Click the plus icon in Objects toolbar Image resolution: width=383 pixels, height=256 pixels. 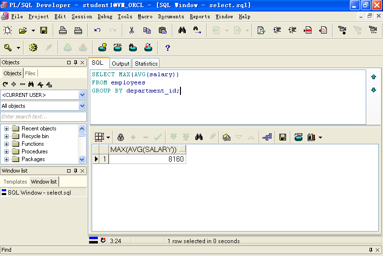tap(13, 84)
